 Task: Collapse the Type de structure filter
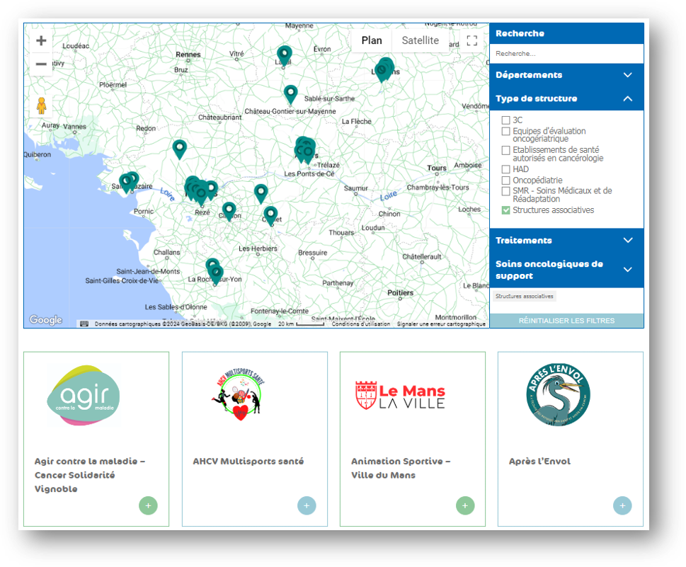point(566,98)
